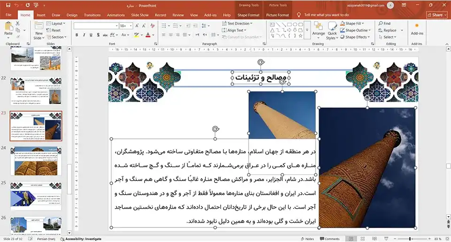The height and width of the screenshot is (242, 451).
Task: Click the Save icon in title bar
Action: (8, 5)
